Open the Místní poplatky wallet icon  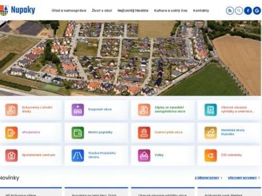[x=78, y=133]
